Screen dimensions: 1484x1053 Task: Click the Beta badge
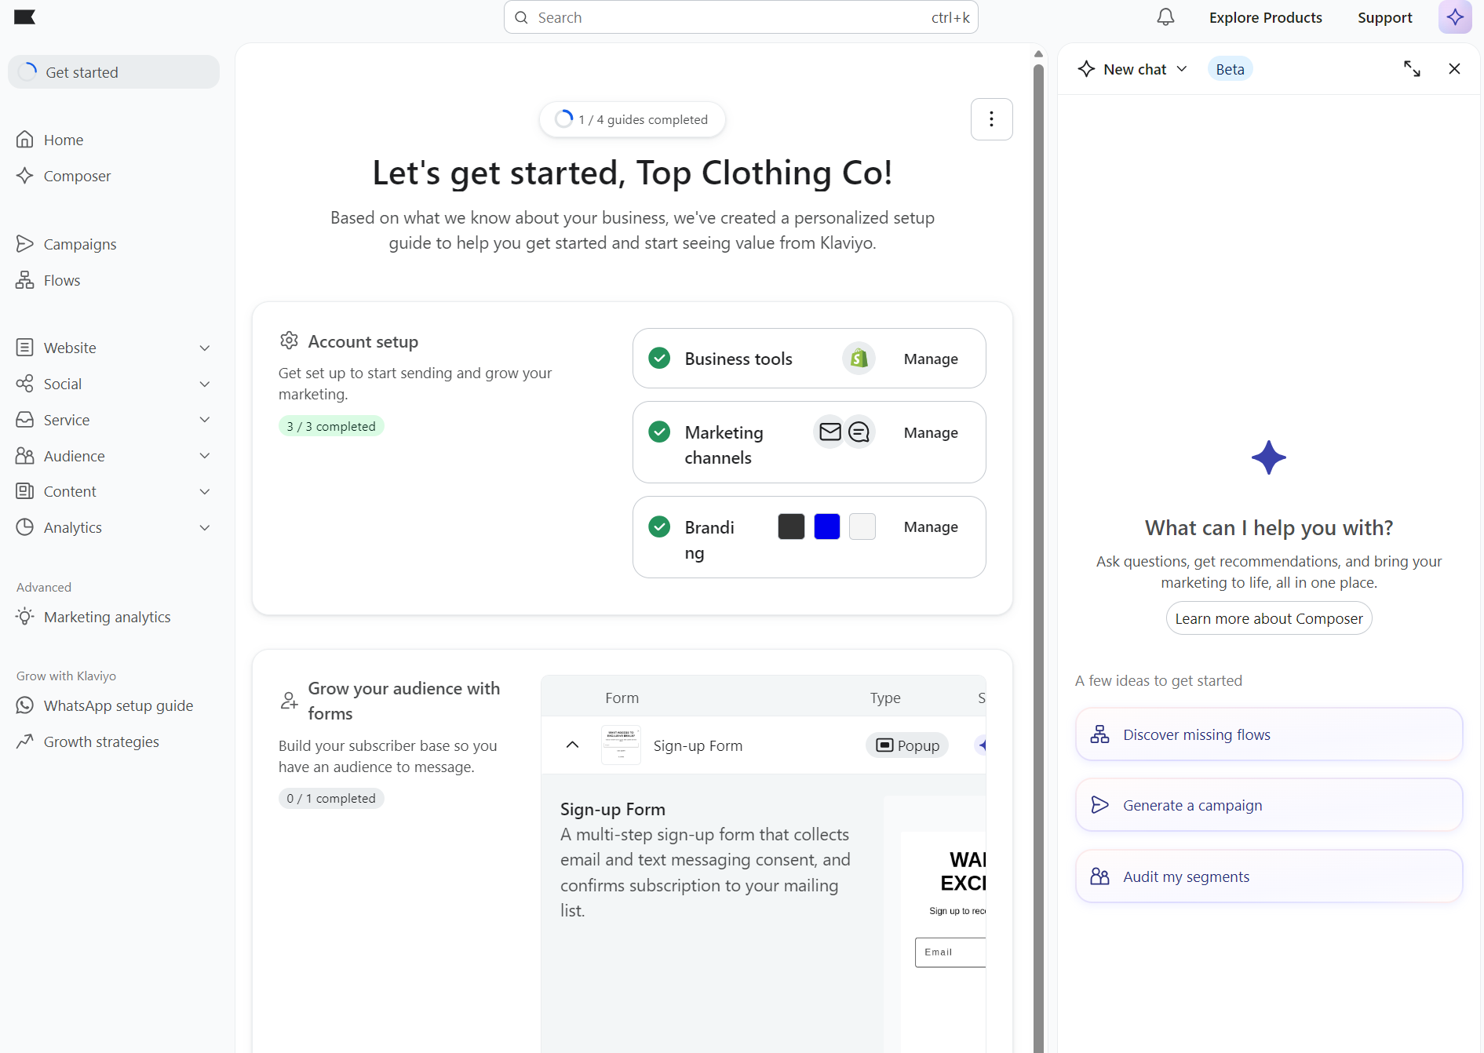(1230, 69)
